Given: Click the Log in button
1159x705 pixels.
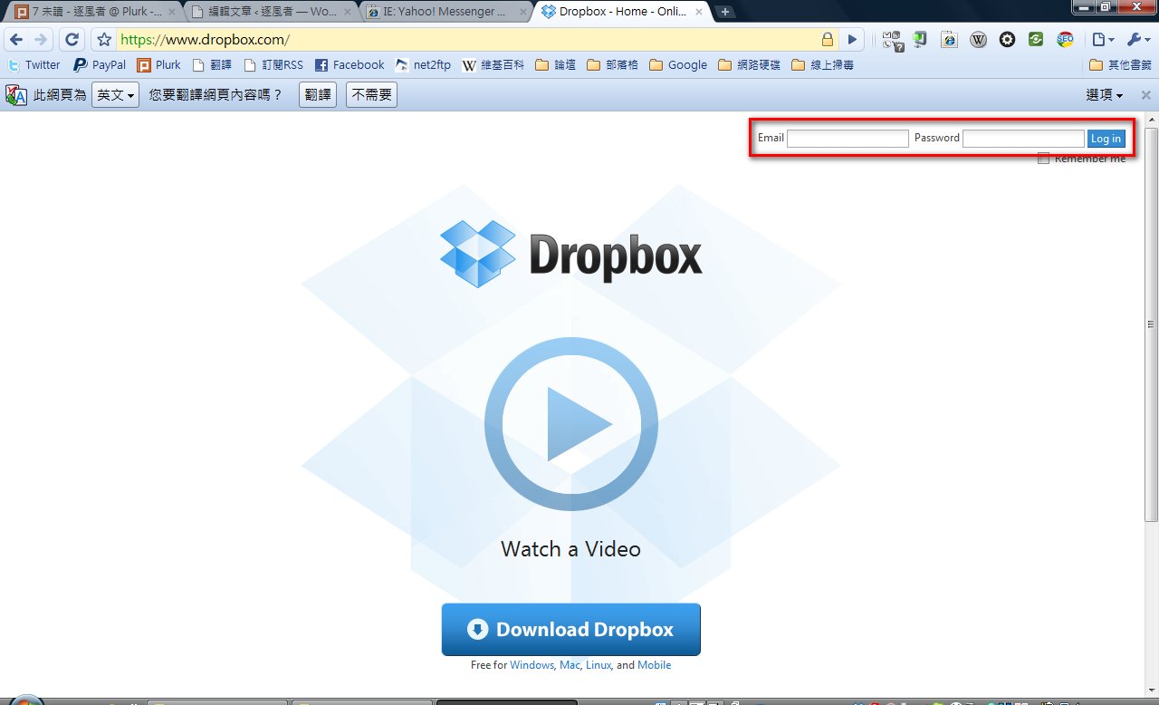Looking at the screenshot, I should click(x=1106, y=139).
